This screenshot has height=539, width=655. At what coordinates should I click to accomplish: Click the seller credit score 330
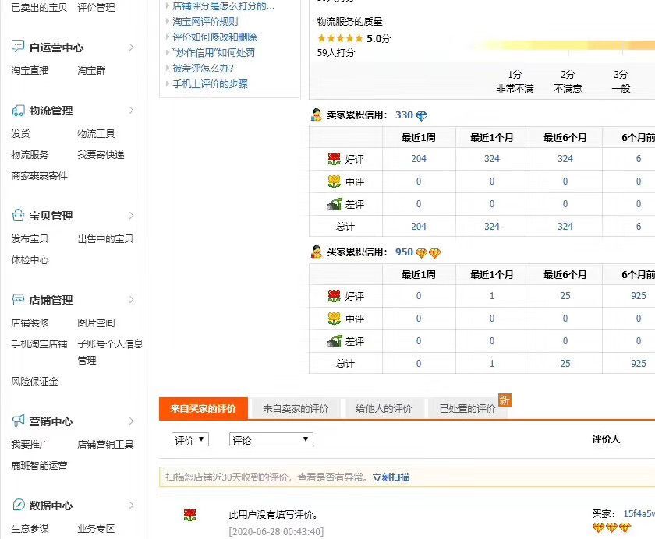(404, 115)
